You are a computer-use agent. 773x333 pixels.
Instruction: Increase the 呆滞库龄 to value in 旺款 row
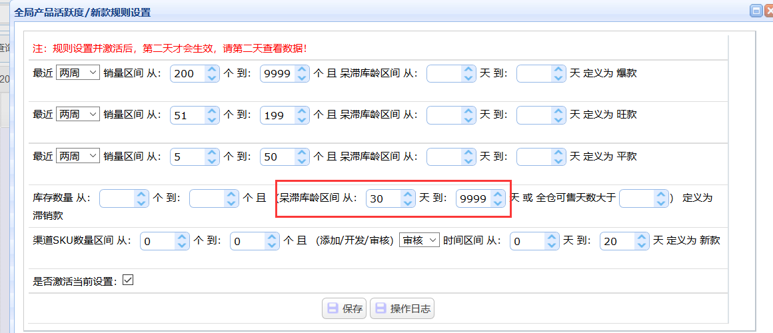558,111
